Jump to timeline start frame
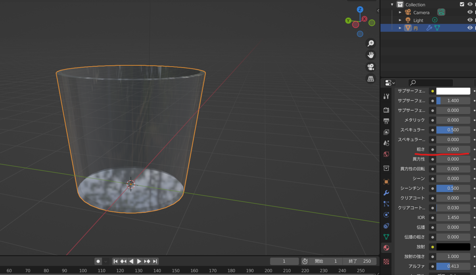476x275 pixels. 115,261
